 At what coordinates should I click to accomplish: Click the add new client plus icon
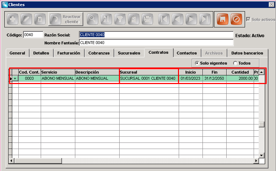coord(13,19)
